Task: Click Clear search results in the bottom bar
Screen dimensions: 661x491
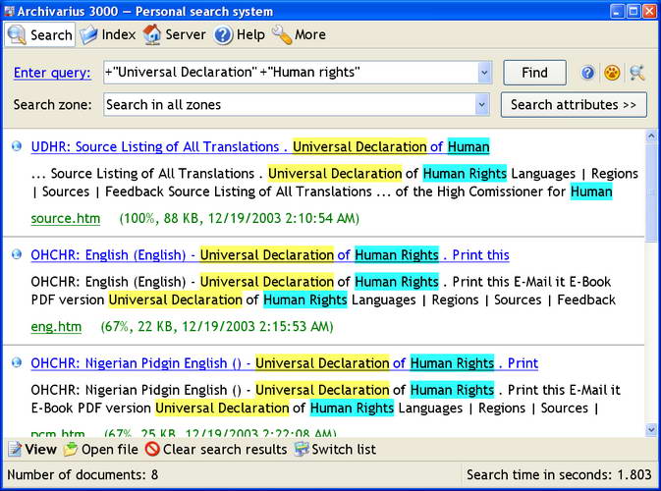Action: (x=215, y=450)
